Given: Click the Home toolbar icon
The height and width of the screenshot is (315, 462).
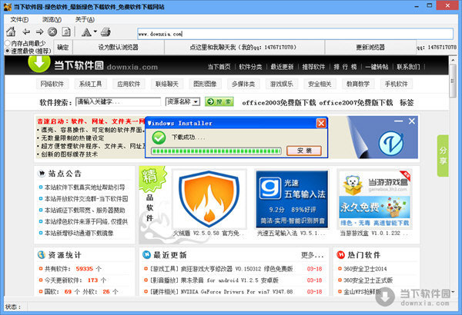Looking at the screenshot, I should tap(11, 31).
